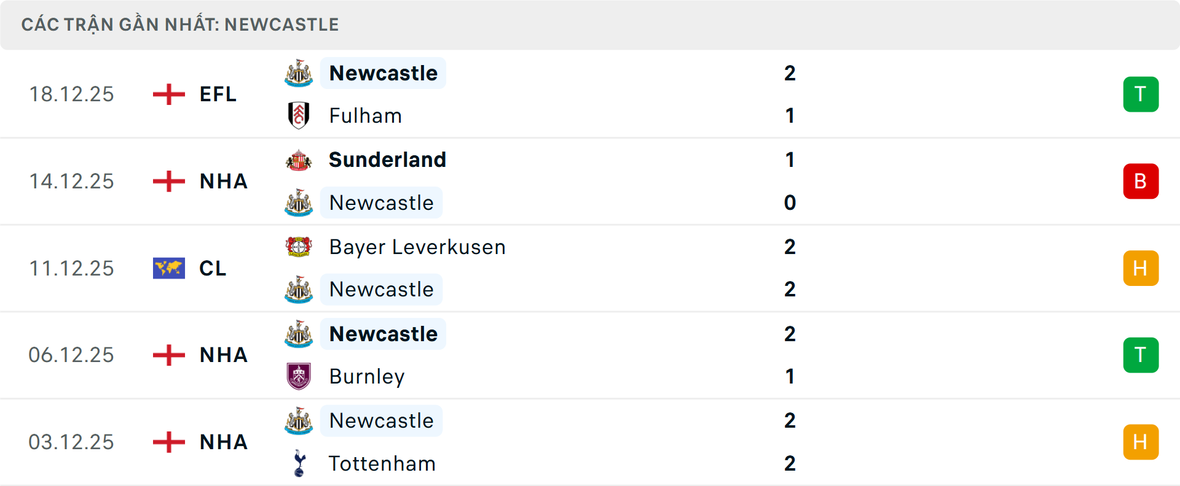This screenshot has width=1180, height=486.
Task: Open the Tottenham team link
Action: point(382,463)
